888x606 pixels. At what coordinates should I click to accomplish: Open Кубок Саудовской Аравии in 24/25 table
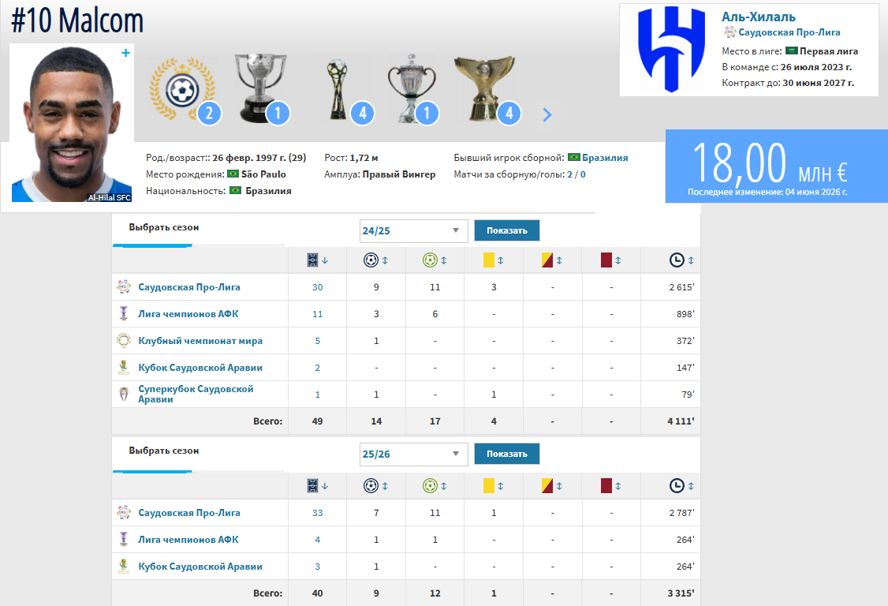tap(200, 368)
